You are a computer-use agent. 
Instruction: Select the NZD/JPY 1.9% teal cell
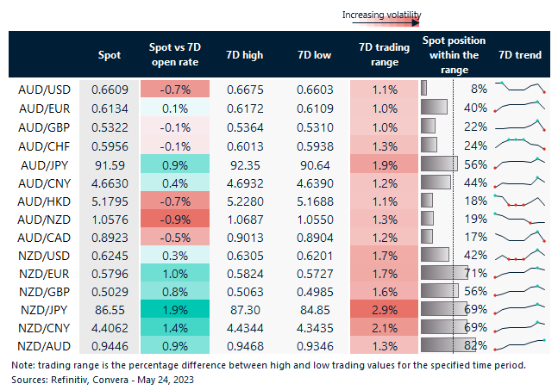point(174,309)
